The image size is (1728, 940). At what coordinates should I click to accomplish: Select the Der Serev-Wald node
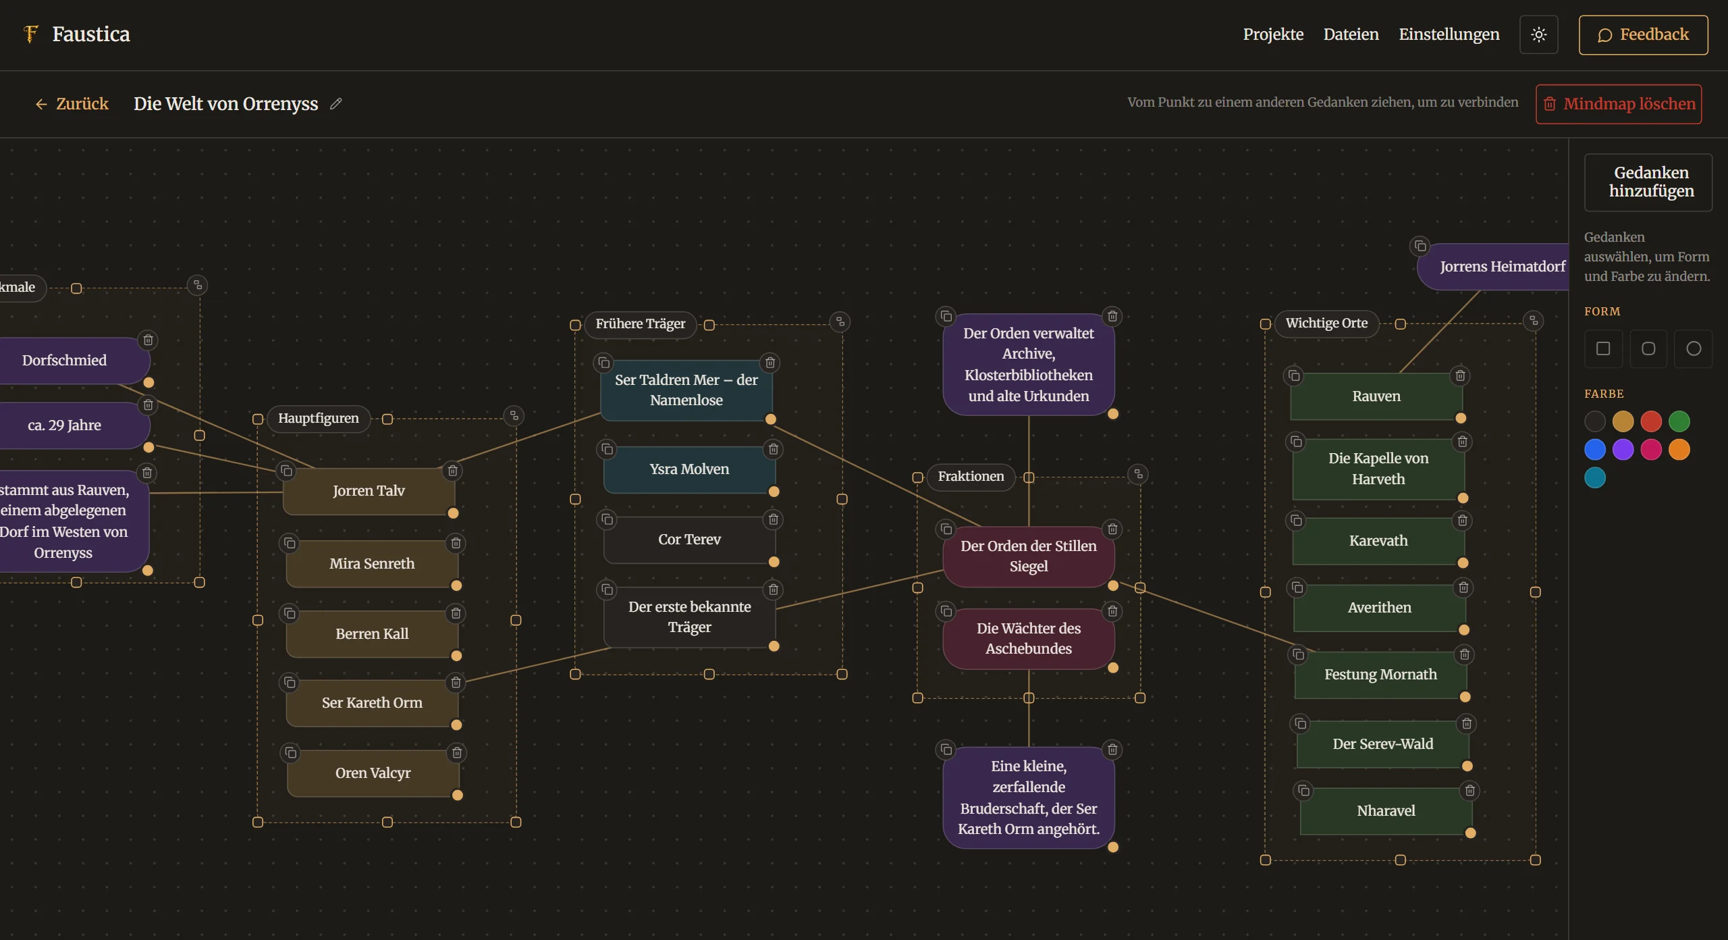tap(1382, 744)
